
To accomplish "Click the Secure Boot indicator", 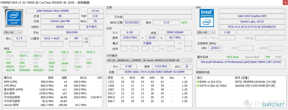I will pos(252,57).
